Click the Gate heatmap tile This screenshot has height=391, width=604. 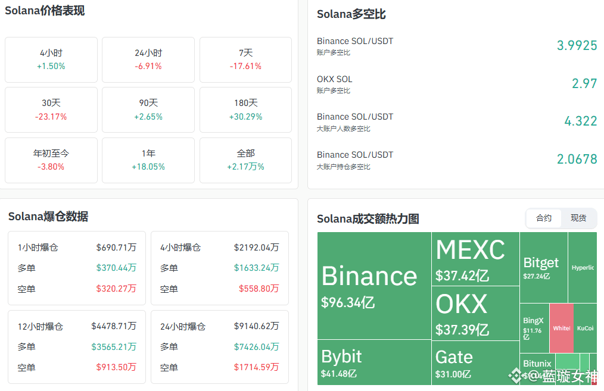pyautogui.click(x=475, y=362)
